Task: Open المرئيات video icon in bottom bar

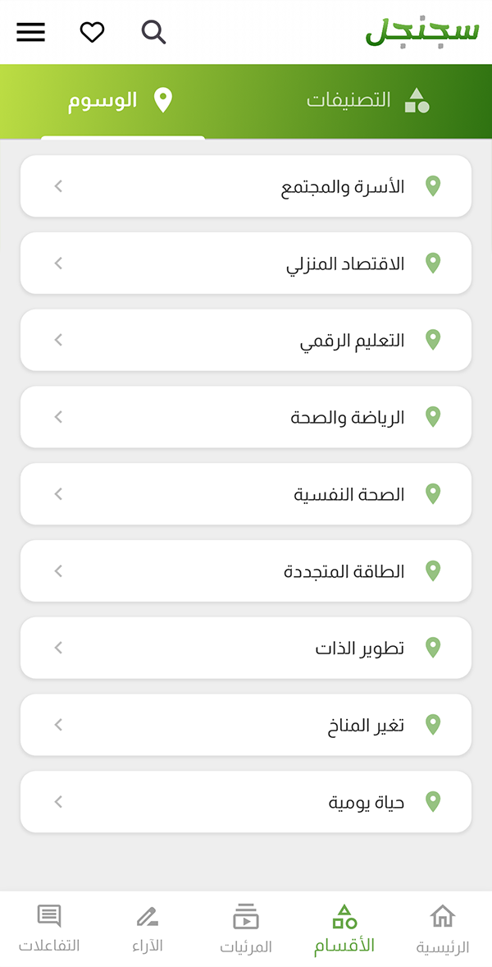Action: tap(246, 916)
